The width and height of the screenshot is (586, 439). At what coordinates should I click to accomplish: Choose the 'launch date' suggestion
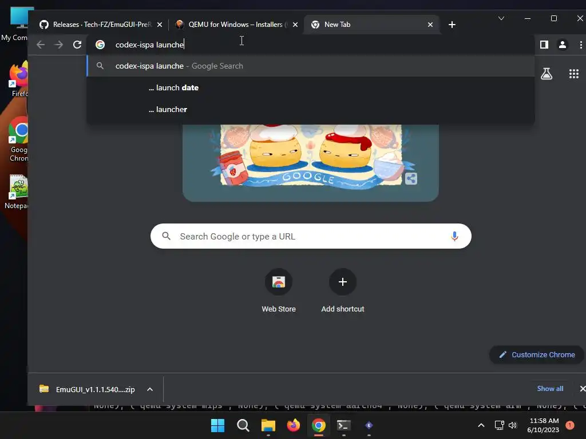[311, 87]
